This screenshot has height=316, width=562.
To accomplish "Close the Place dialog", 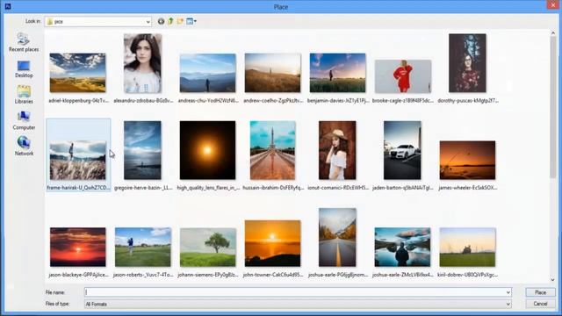I will (552, 5).
